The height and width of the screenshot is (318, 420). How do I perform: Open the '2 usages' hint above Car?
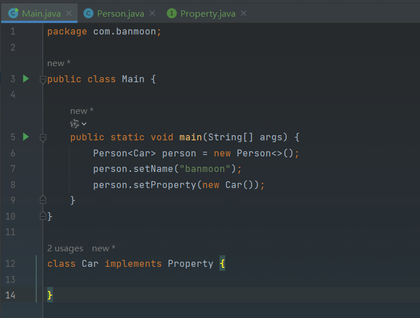click(65, 248)
